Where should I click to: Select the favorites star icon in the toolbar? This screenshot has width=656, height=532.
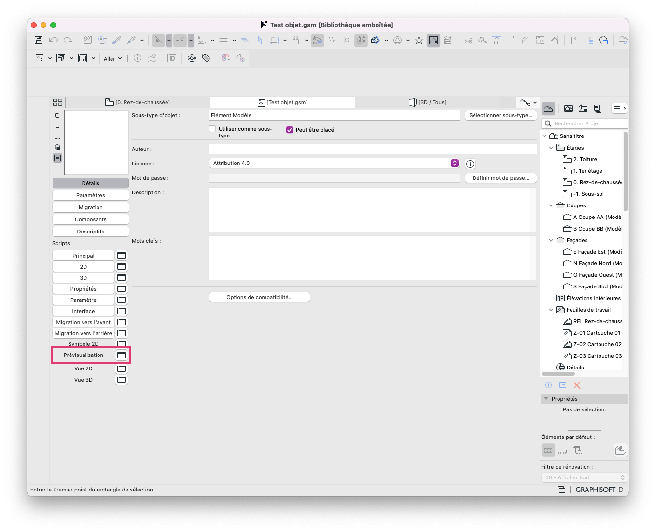click(x=419, y=41)
